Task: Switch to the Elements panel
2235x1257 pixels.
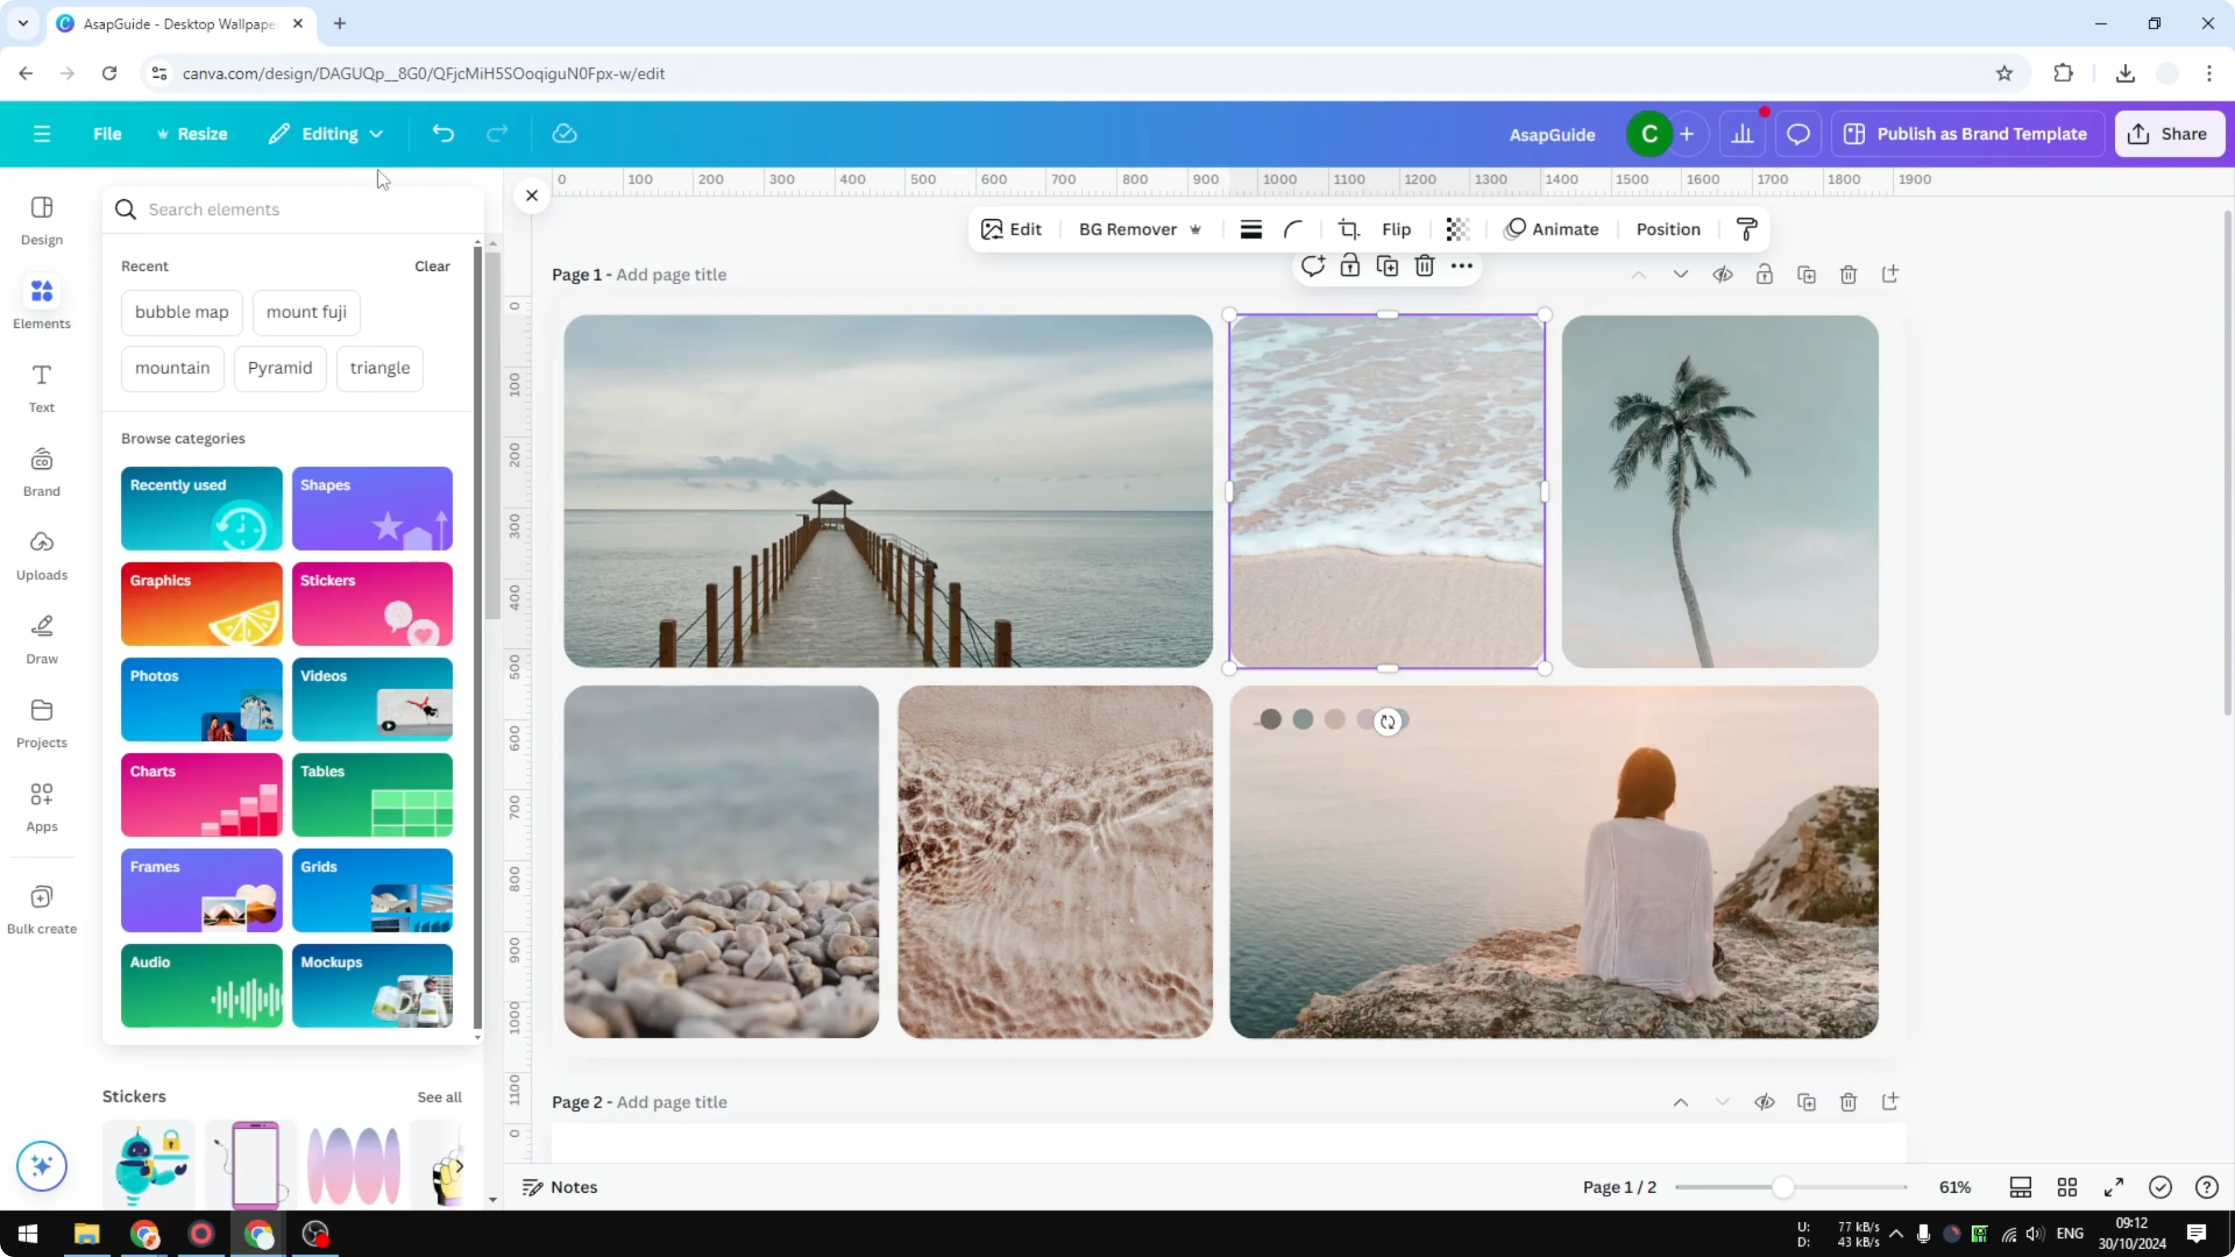Action: (x=41, y=302)
